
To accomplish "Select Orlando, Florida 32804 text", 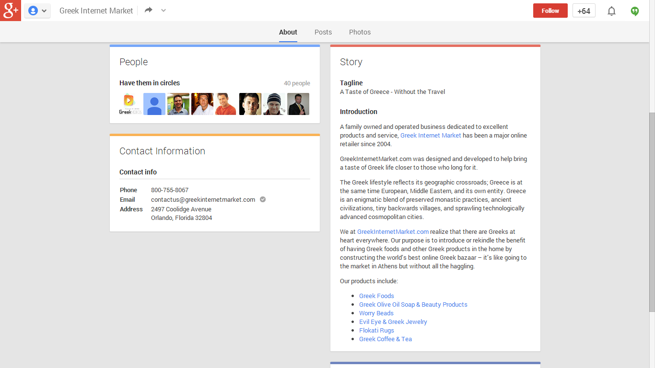I will coord(182,218).
